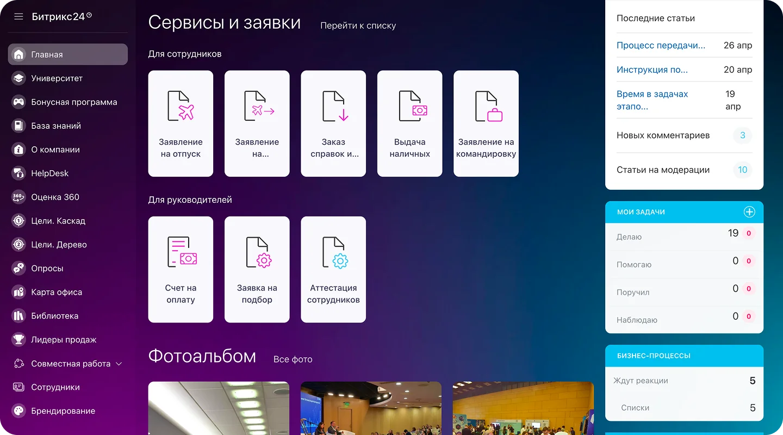The image size is (783, 435).
Task: Click the База знаний icon
Action: tap(19, 126)
